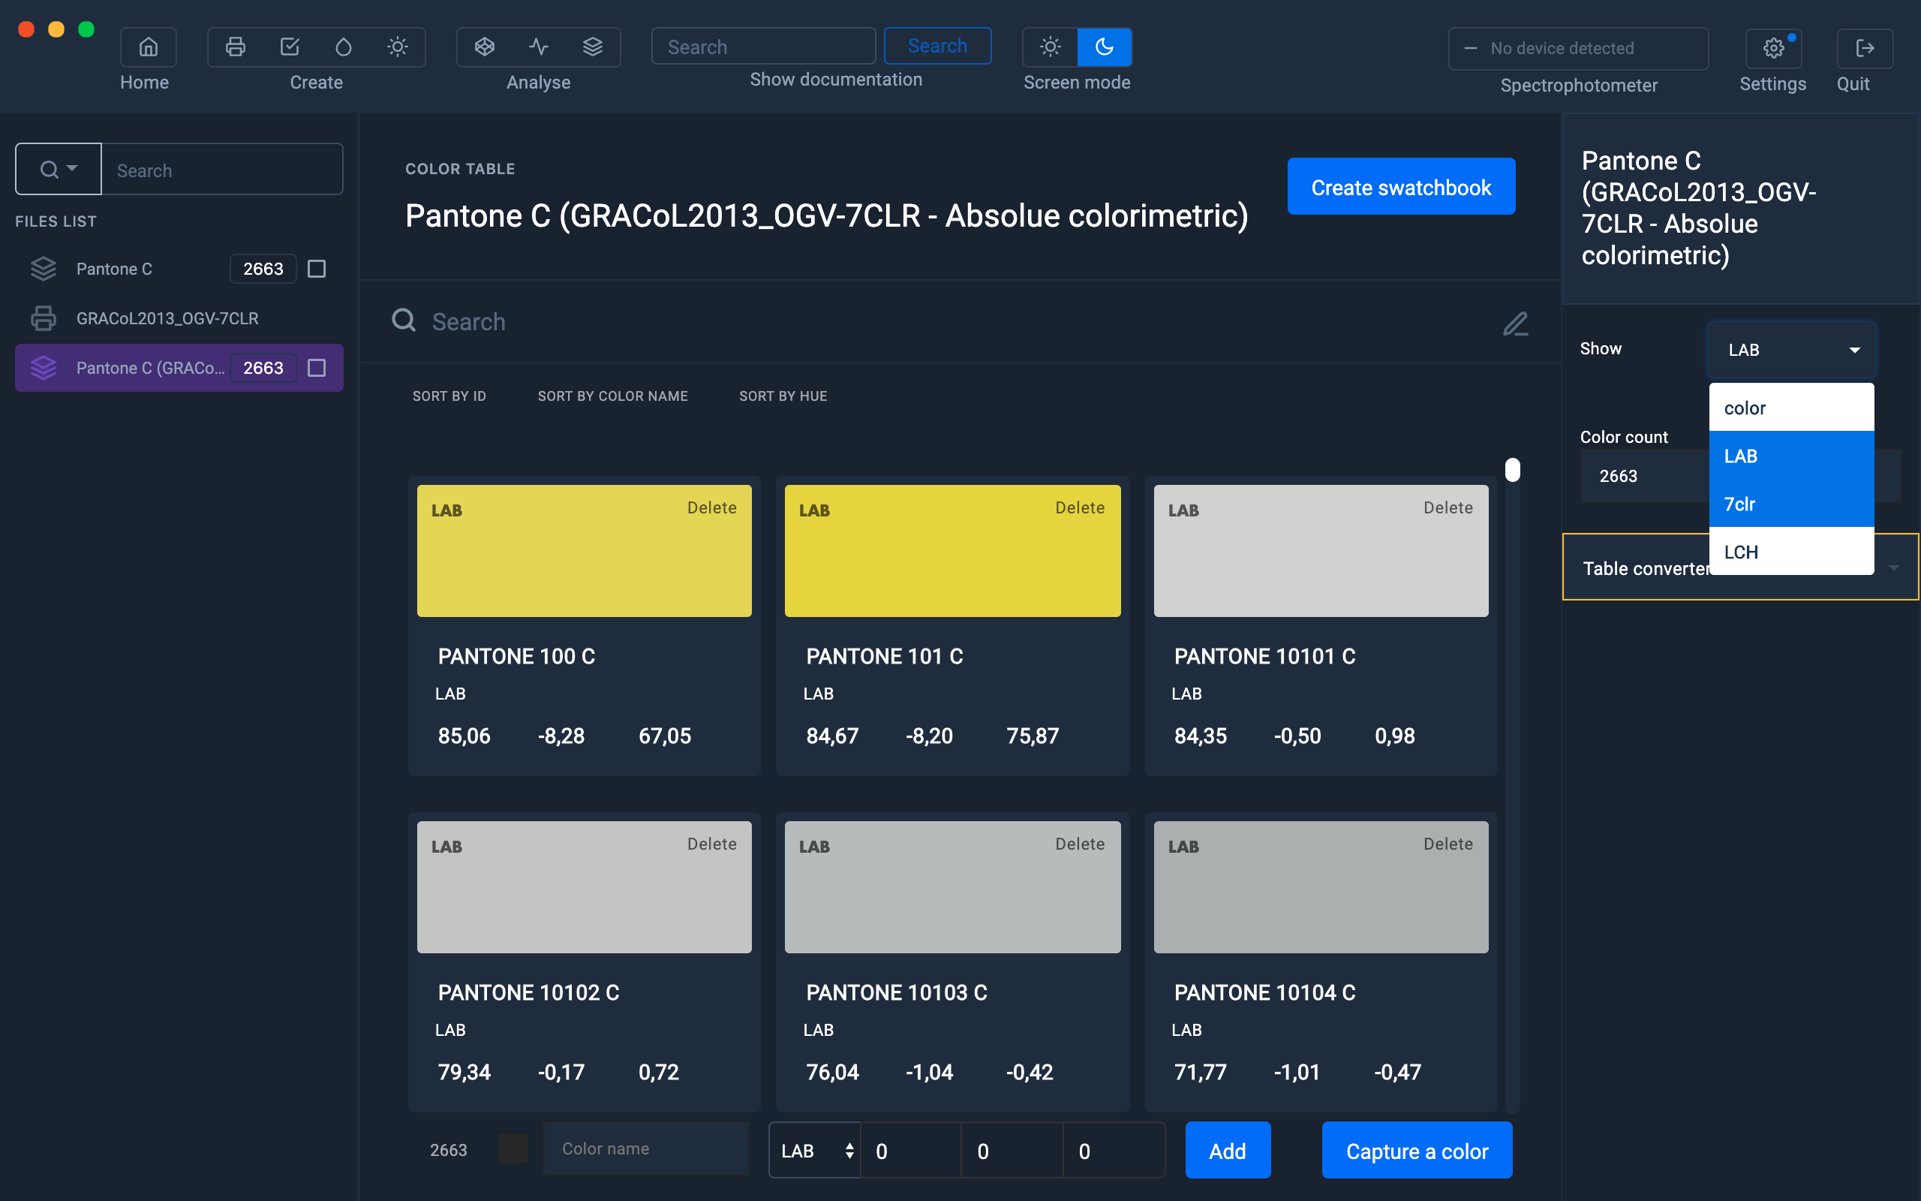This screenshot has width=1921, height=1201.
Task: Check the Pantone C file checkbox
Action: [x=317, y=269]
